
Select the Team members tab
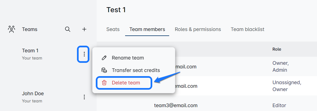tap(147, 29)
